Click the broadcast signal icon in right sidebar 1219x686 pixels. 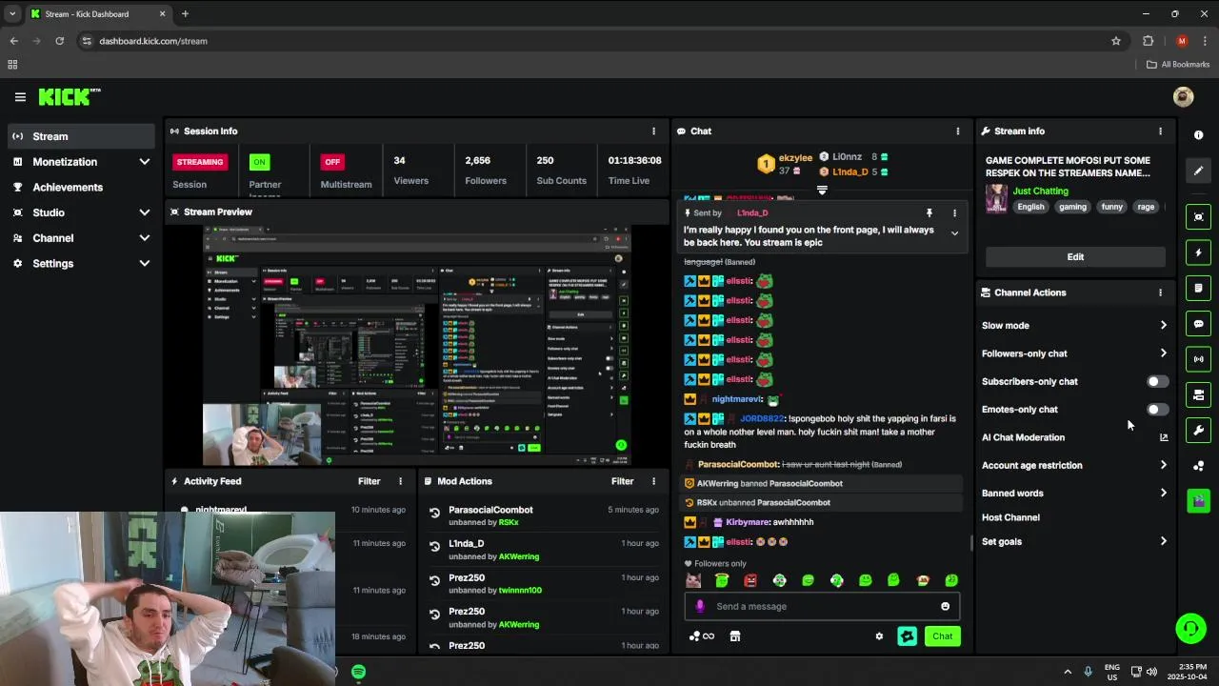pyautogui.click(x=1199, y=359)
